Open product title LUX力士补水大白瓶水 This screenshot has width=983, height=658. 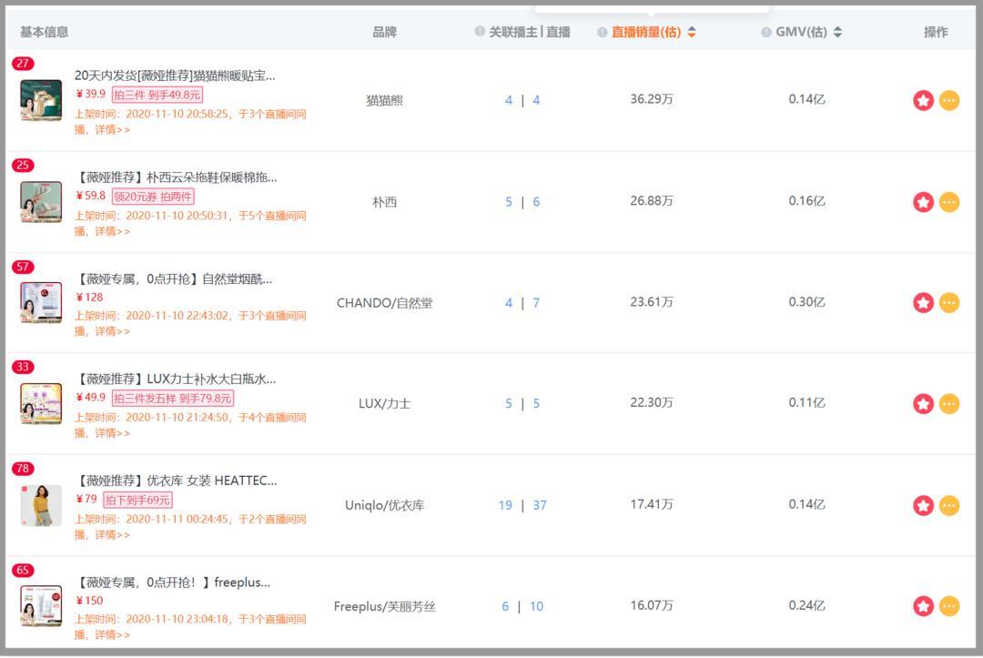point(176,380)
